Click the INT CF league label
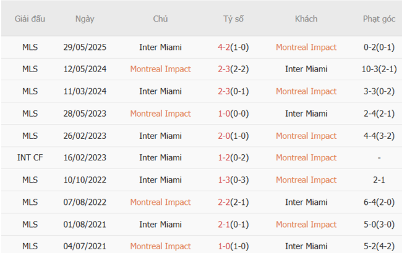The image size is (402, 253). (30, 158)
